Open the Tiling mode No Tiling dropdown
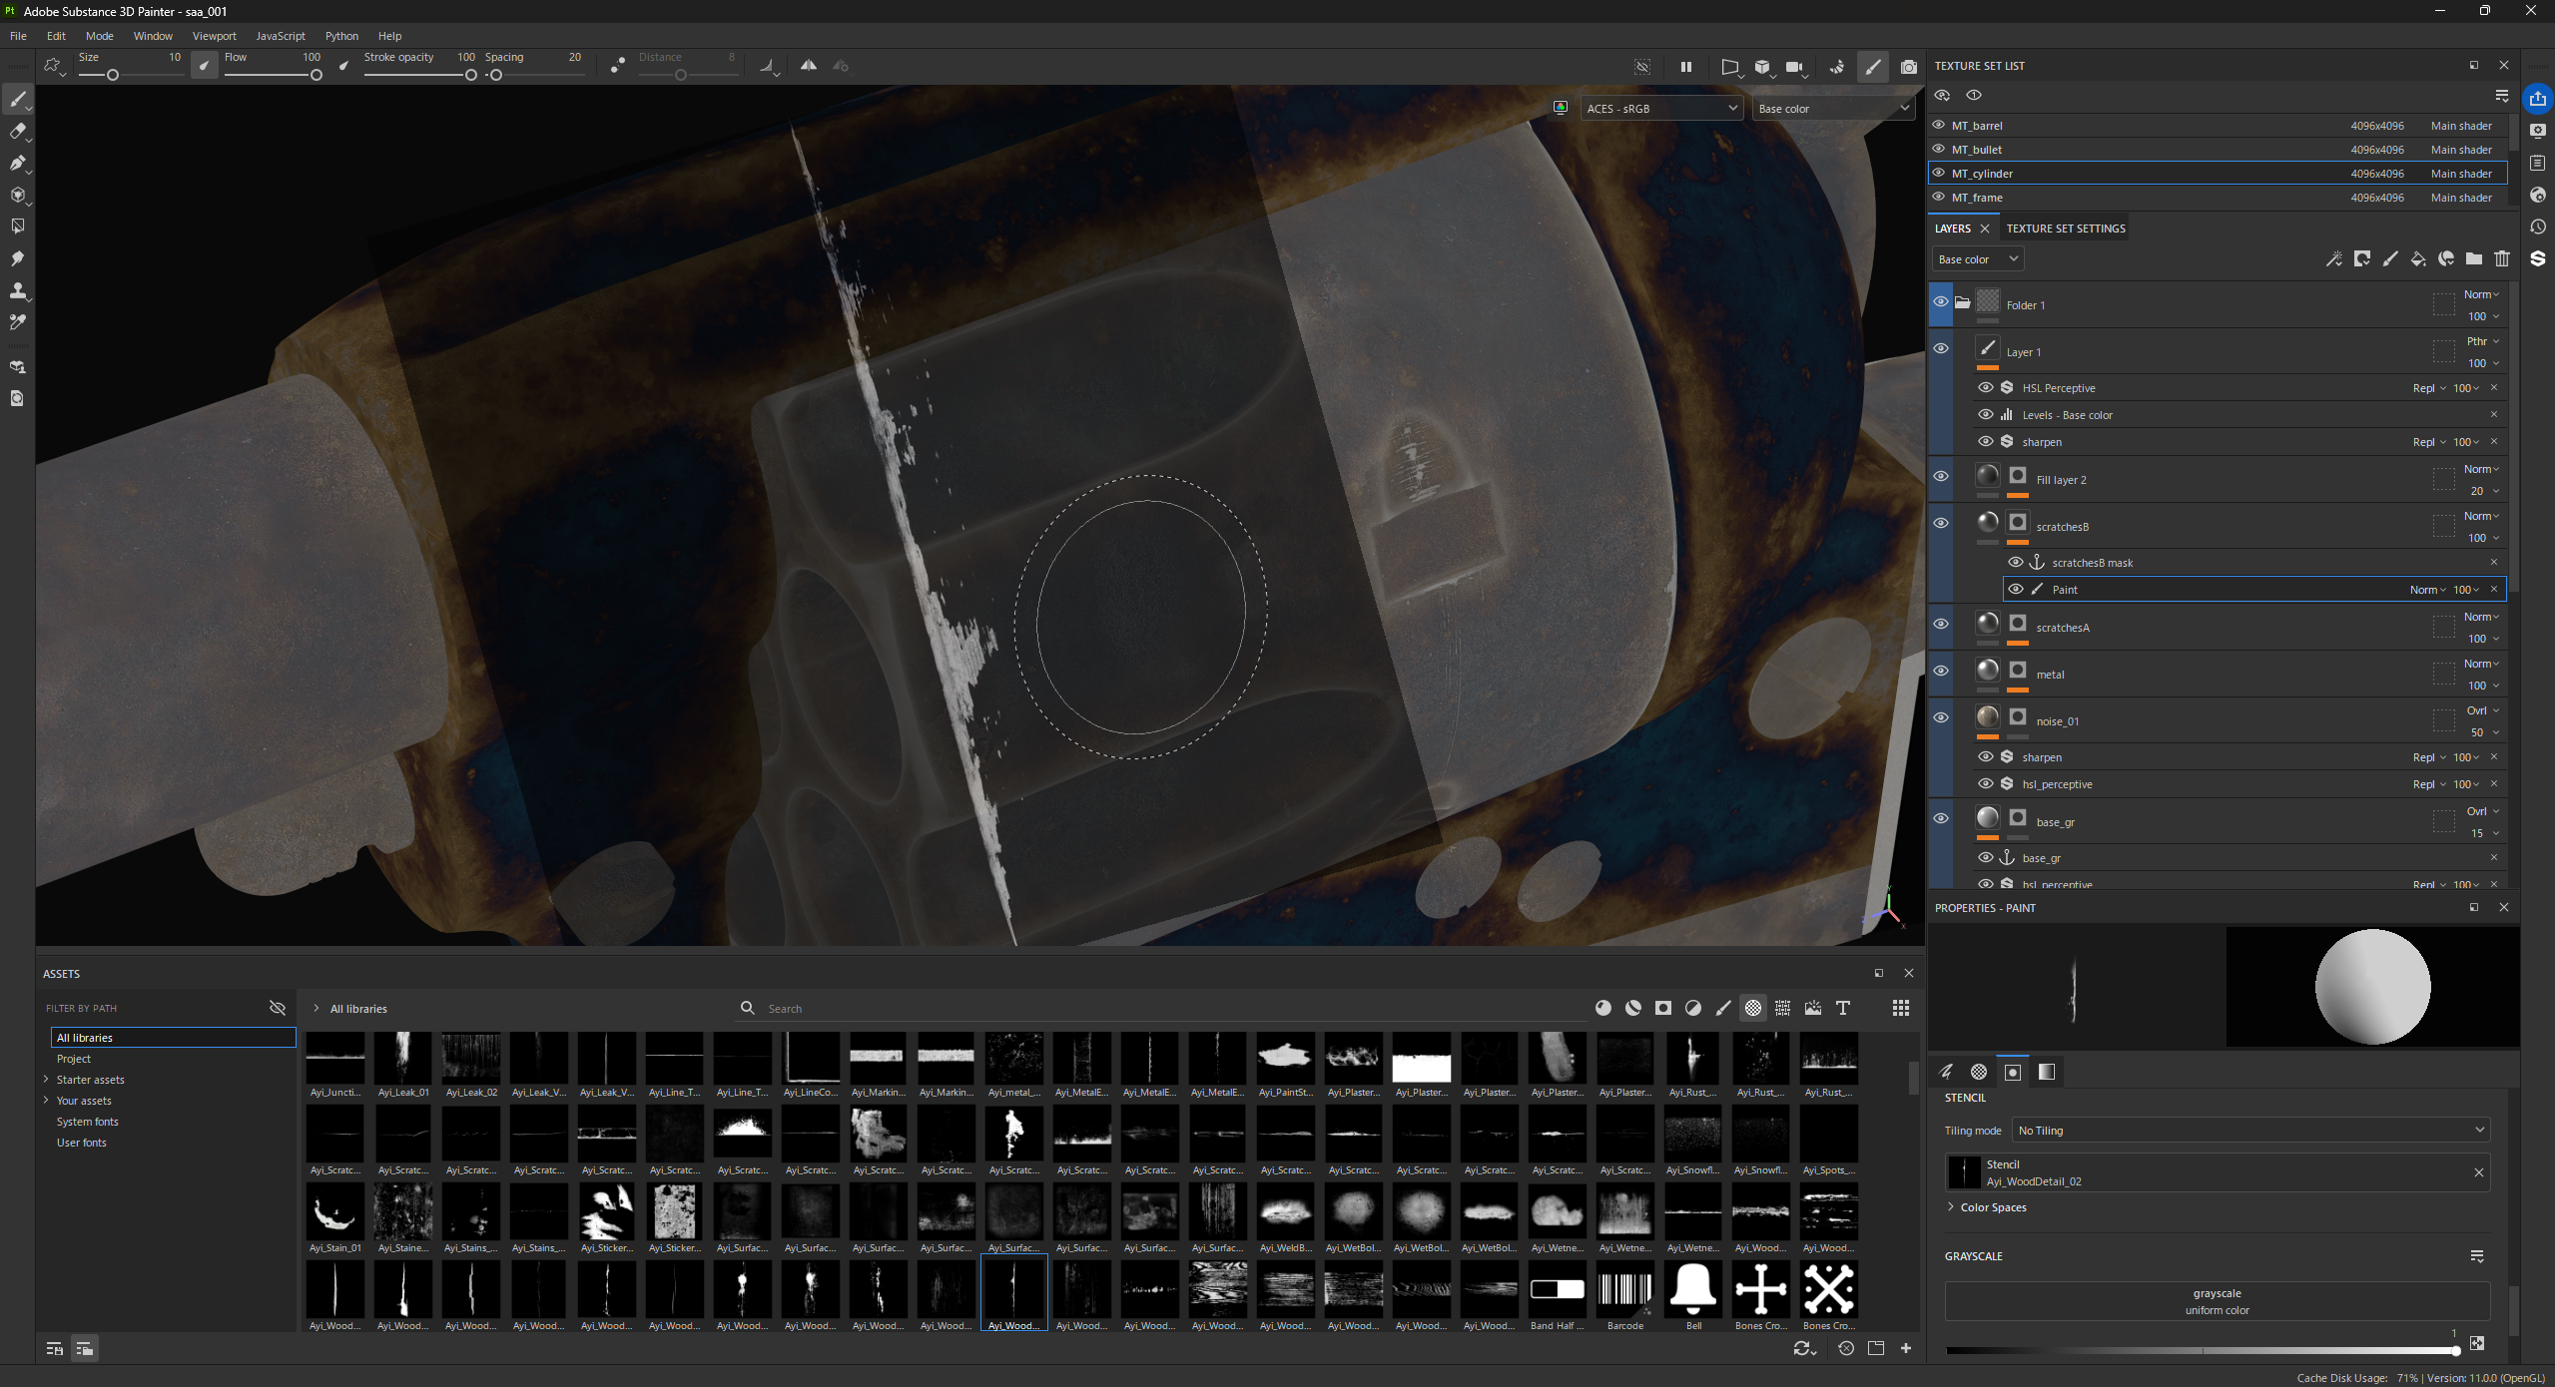This screenshot has width=2555, height=1387. pos(2249,1130)
